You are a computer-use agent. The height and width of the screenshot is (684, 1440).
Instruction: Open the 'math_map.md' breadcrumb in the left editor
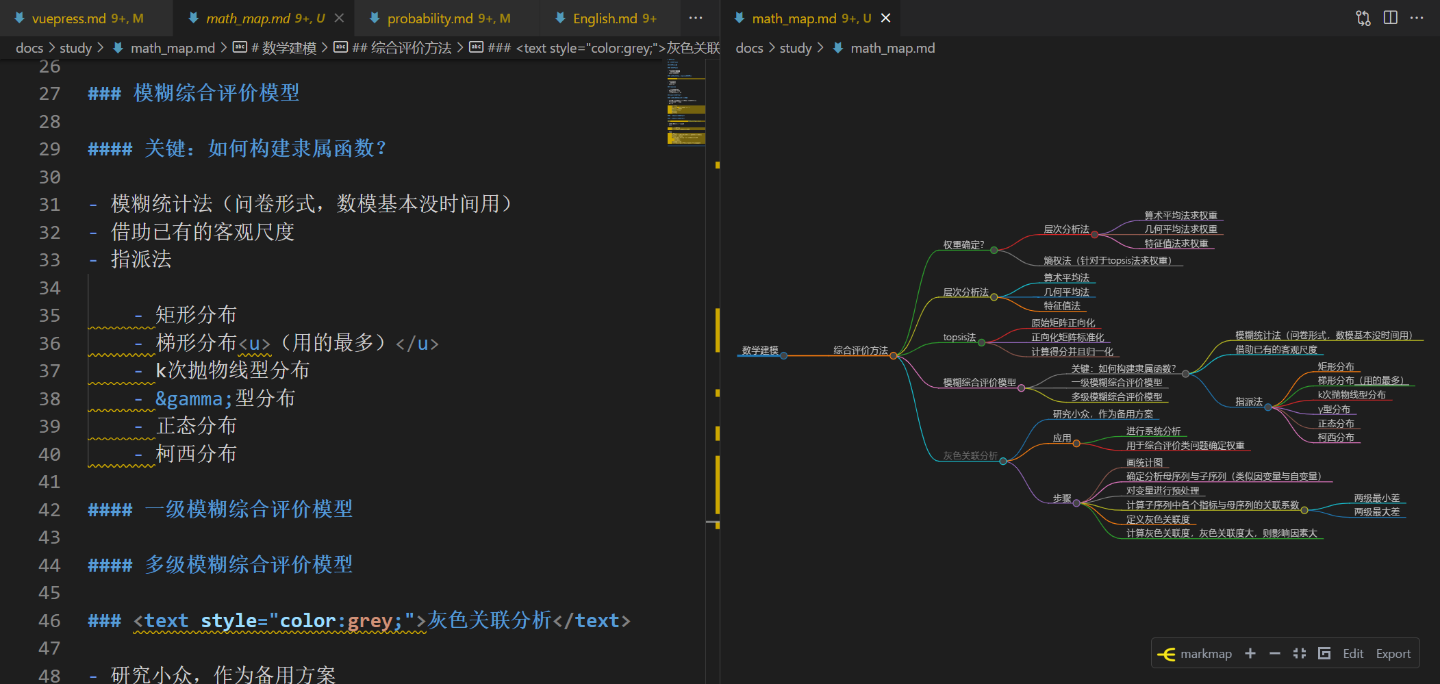click(x=173, y=48)
